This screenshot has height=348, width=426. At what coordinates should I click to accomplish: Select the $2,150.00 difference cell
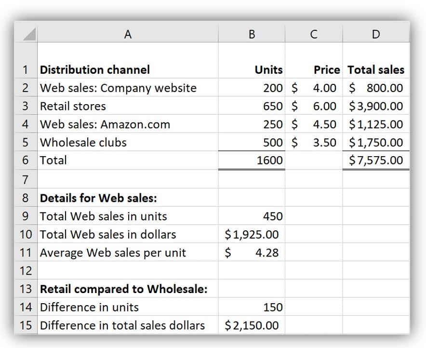point(252,325)
